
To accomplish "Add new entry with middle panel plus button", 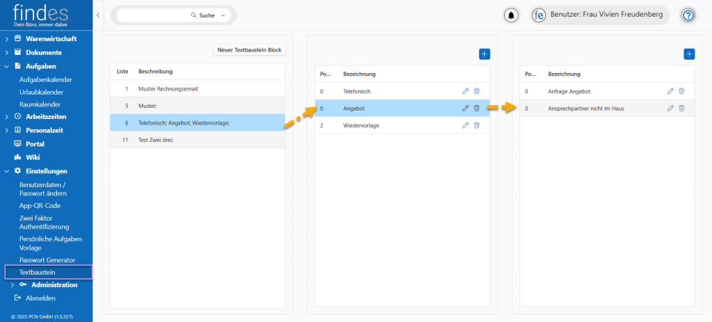I will pyautogui.click(x=485, y=54).
